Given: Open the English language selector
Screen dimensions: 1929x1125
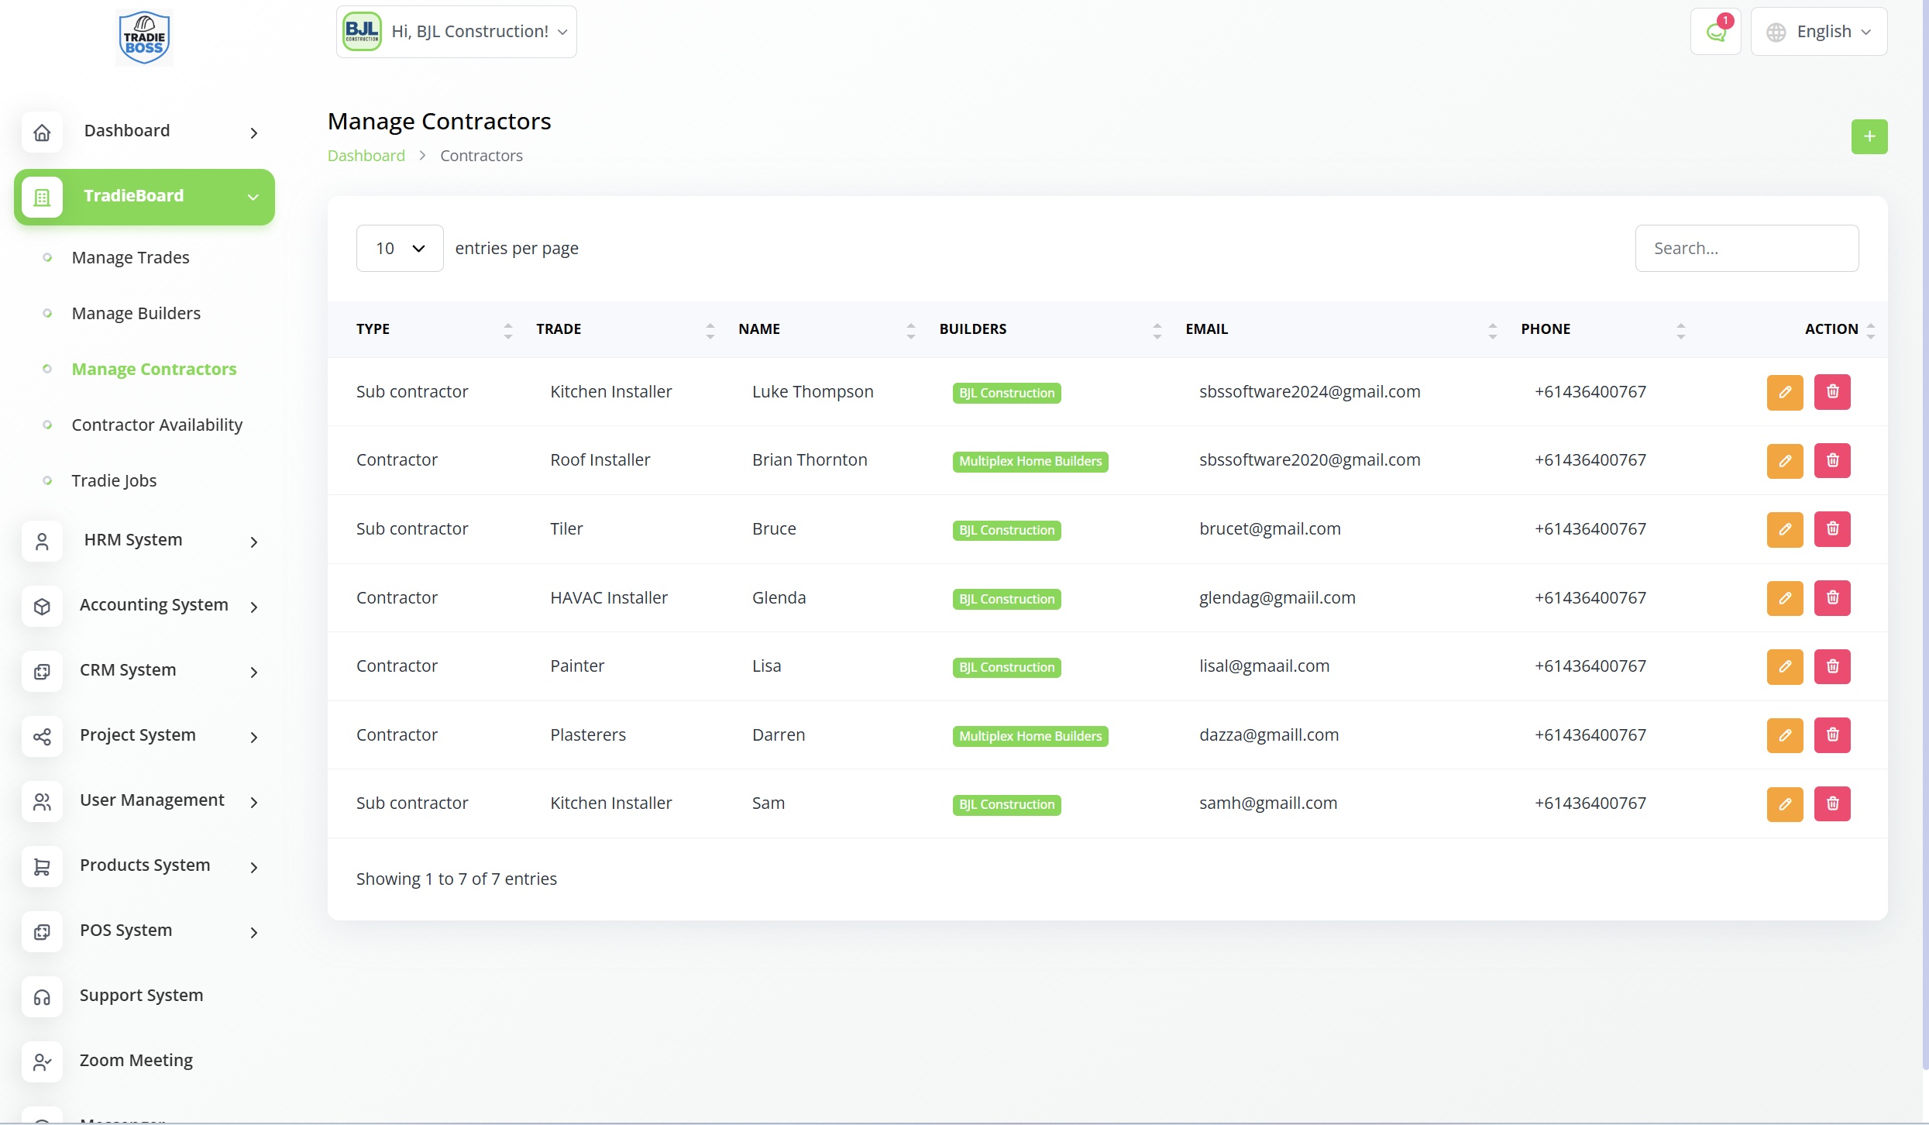Looking at the screenshot, I should (x=1818, y=32).
